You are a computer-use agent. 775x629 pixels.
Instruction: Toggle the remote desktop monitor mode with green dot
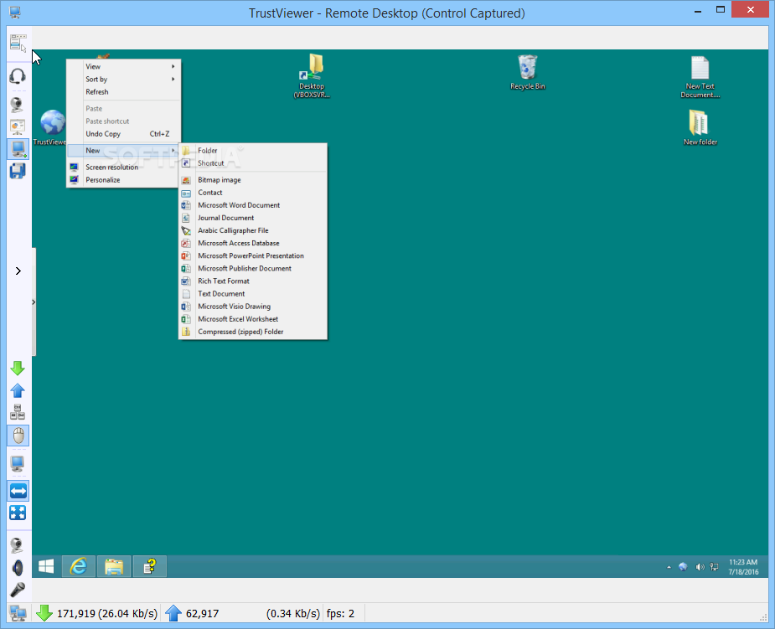[18, 149]
